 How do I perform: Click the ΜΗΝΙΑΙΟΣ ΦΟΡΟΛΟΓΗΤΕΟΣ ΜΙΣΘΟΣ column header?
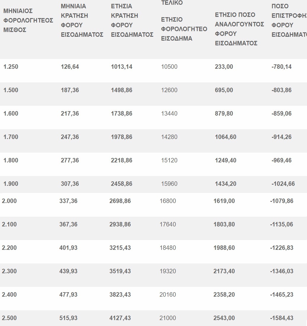click(28, 20)
